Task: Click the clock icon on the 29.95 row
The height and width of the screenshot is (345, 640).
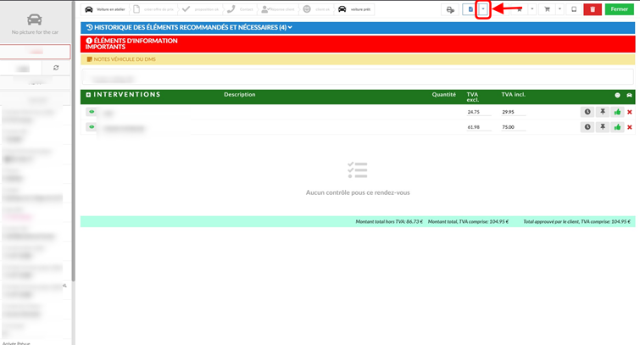Action: tap(587, 112)
